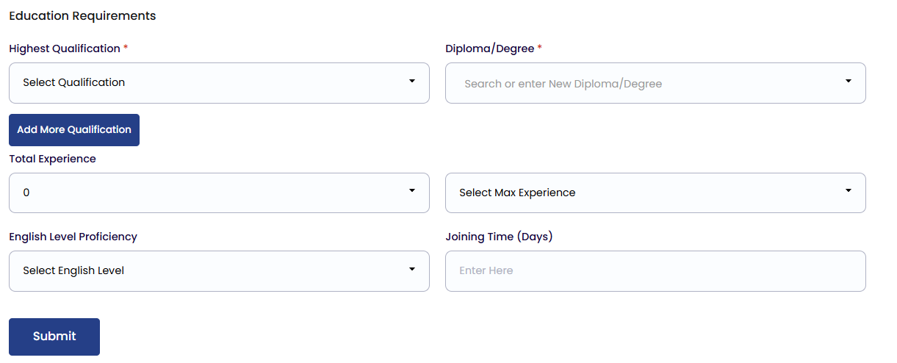Open the Select English Level dropdown

(219, 271)
